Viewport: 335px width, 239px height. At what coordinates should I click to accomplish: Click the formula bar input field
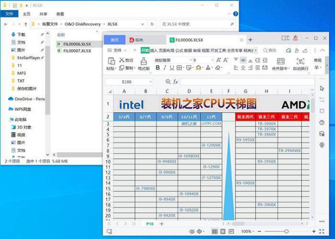pos(247,82)
